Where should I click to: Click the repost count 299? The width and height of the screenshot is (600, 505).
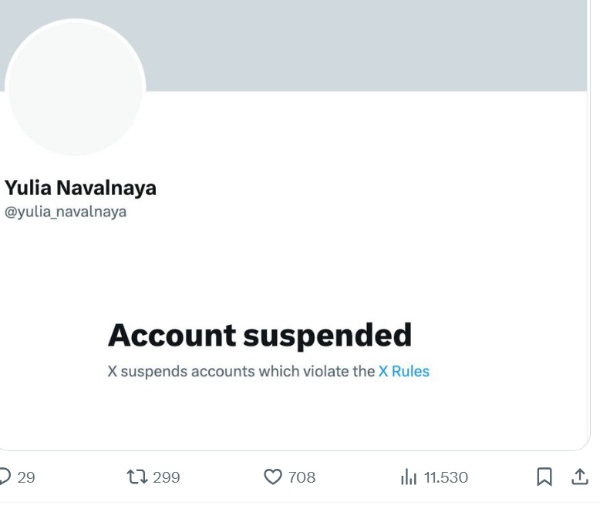(166, 477)
